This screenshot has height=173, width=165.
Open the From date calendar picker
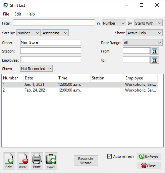(x=155, y=51)
